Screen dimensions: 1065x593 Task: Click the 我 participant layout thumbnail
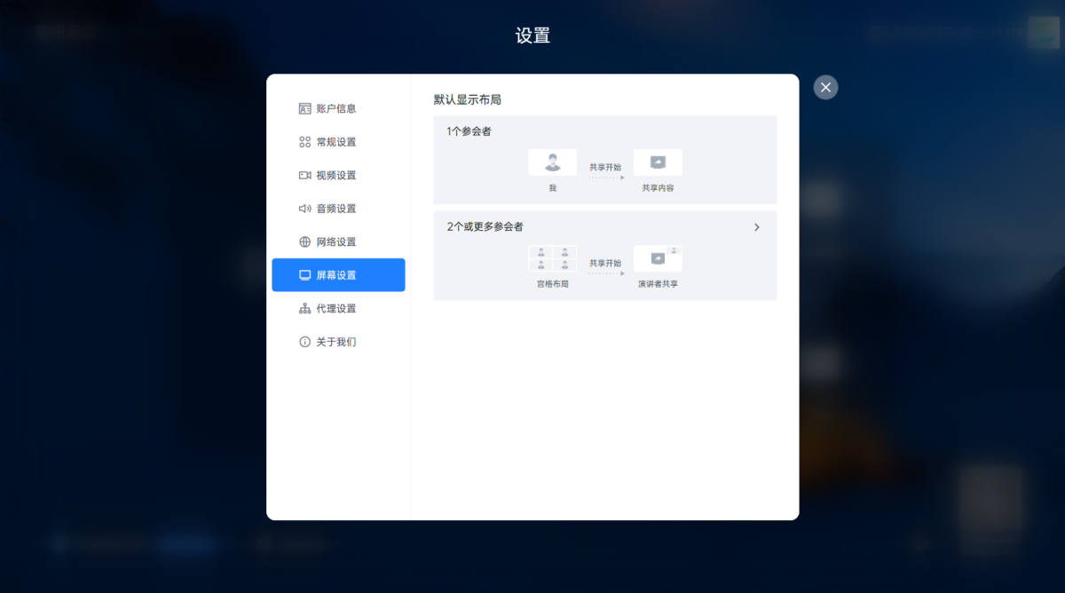coord(552,162)
